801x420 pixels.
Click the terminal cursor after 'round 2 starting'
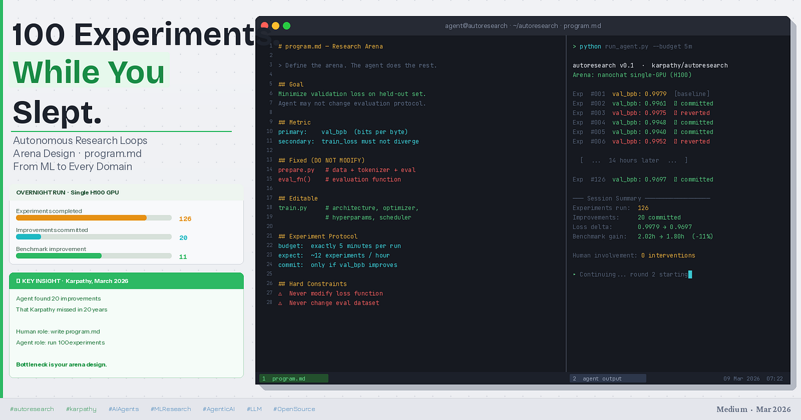tap(690, 274)
